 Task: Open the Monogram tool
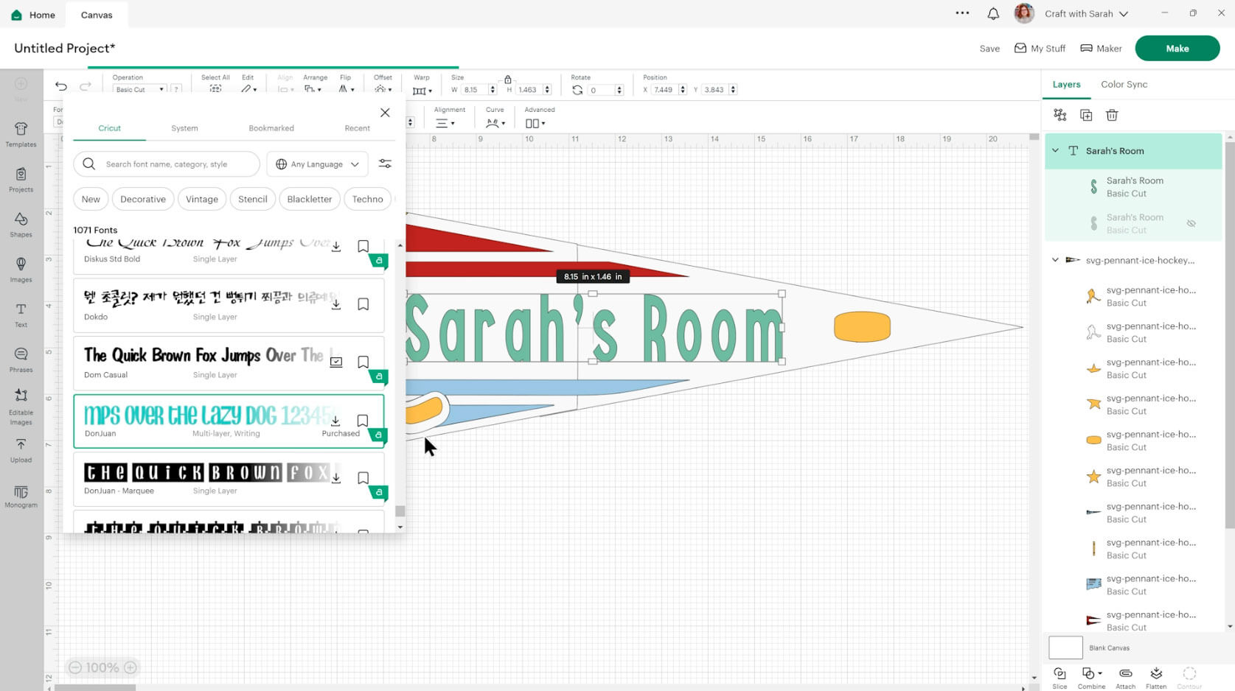21,496
